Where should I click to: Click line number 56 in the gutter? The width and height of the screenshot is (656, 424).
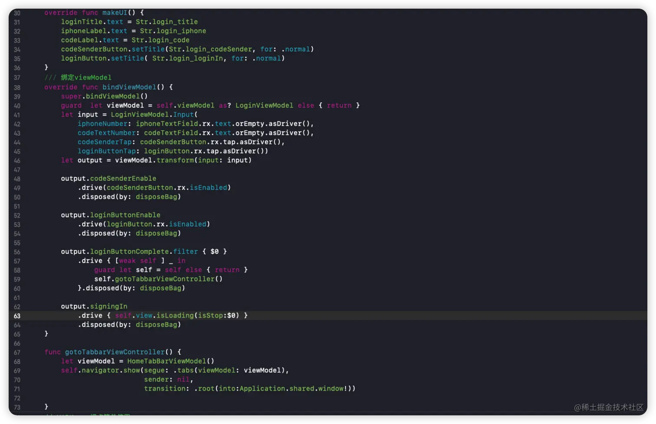click(x=17, y=252)
